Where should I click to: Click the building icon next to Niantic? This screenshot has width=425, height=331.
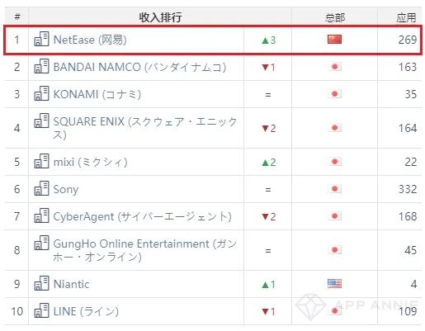pos(41,283)
